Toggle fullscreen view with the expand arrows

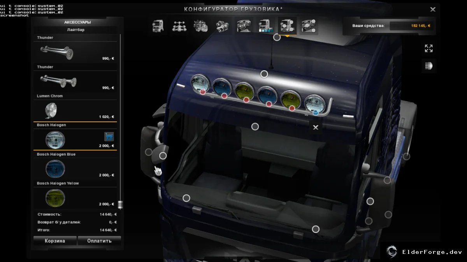tap(428, 48)
